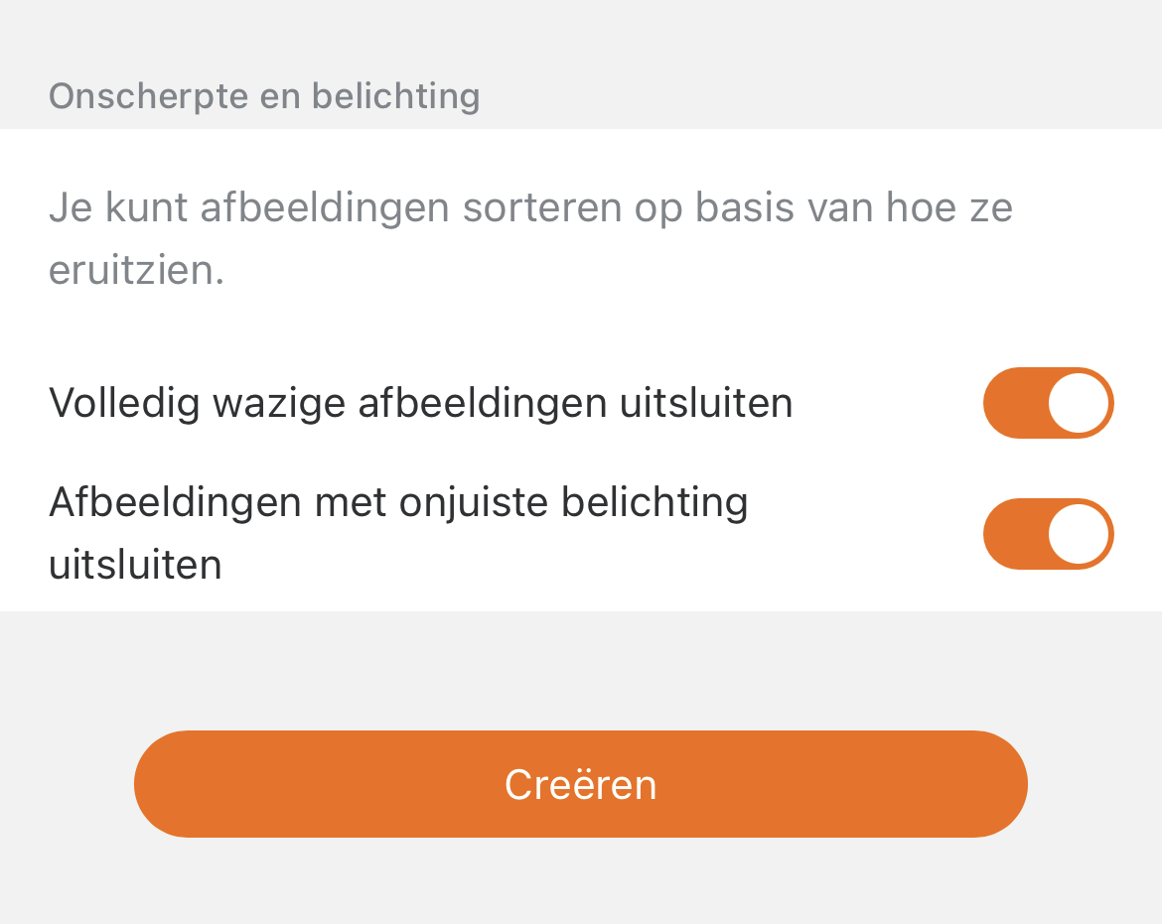Click the 'Volledig wazige afbeeldingen uitsluiten' label text

(x=420, y=403)
